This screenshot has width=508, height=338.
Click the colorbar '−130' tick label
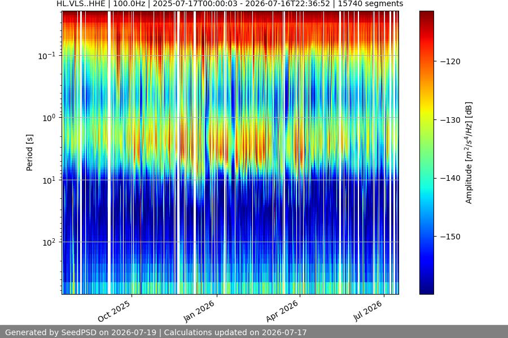click(450, 120)
